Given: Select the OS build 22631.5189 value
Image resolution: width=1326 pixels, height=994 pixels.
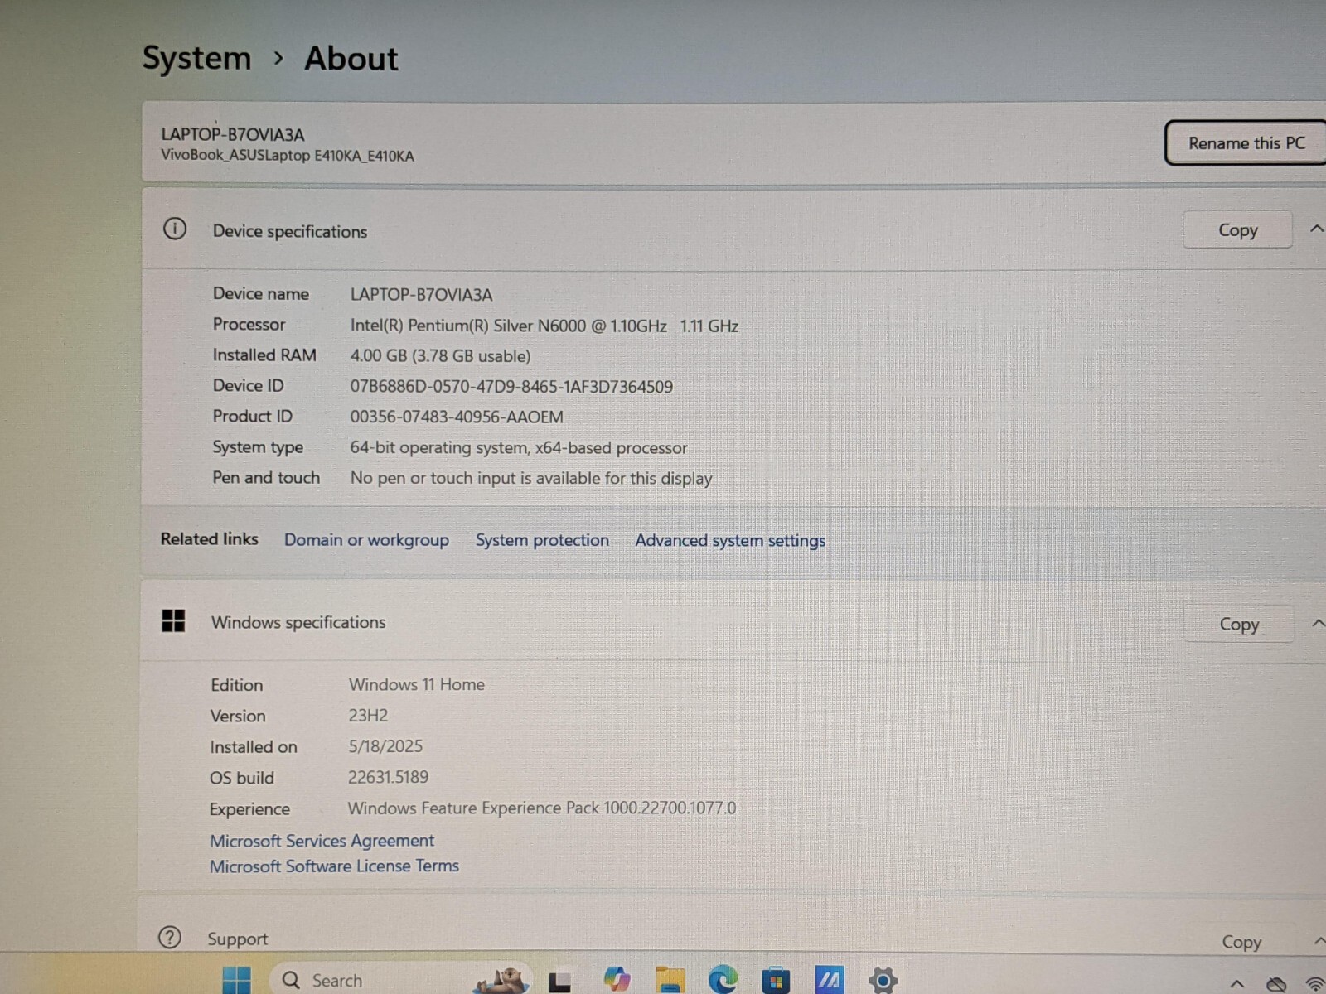Looking at the screenshot, I should point(388,777).
